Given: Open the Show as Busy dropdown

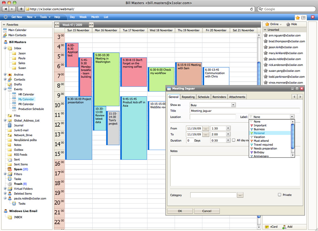Looking at the screenshot, I should [233, 105].
